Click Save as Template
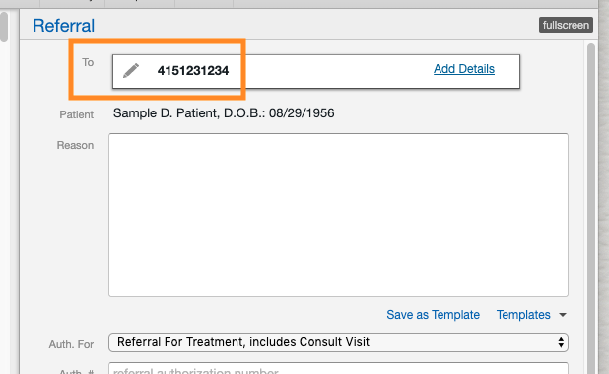 click(433, 315)
